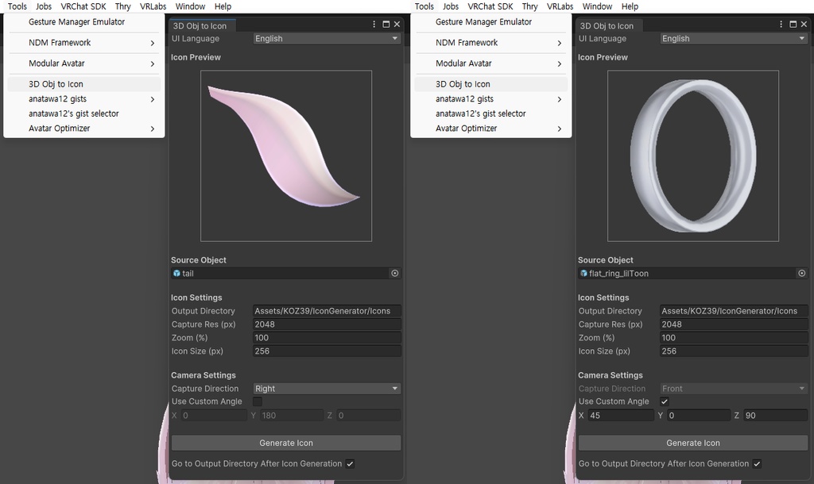The width and height of the screenshot is (814, 484).
Task: Open Capture Direction dropdown showing Right
Action: 327,389
